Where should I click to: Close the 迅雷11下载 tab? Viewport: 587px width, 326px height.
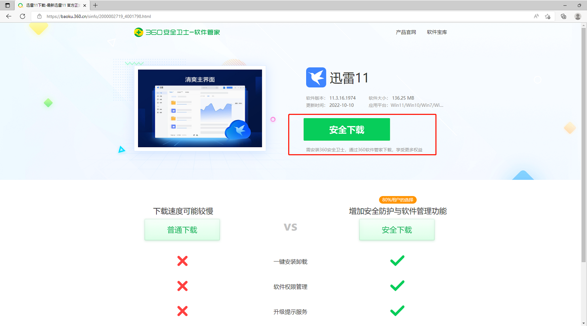85,6
